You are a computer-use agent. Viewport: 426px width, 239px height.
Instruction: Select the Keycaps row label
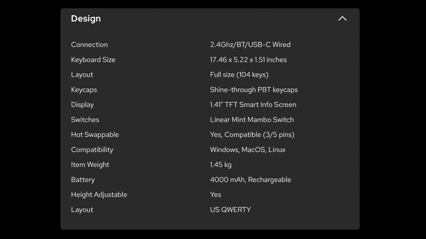(x=84, y=90)
